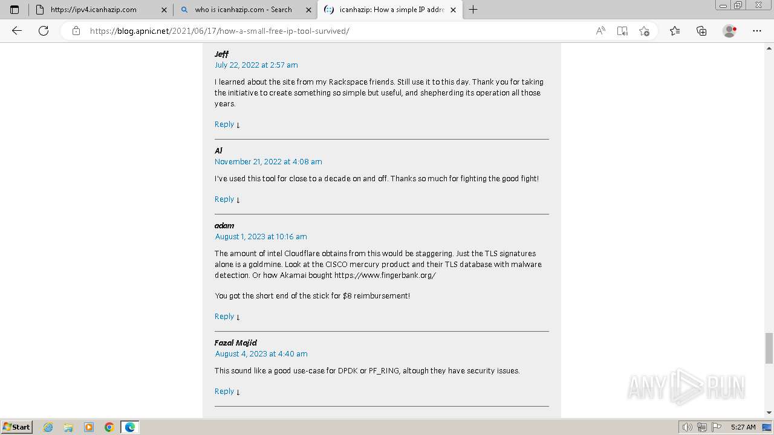Start Read Aloud from address bar
Image resolution: width=774 pixels, height=435 pixels.
pos(600,31)
